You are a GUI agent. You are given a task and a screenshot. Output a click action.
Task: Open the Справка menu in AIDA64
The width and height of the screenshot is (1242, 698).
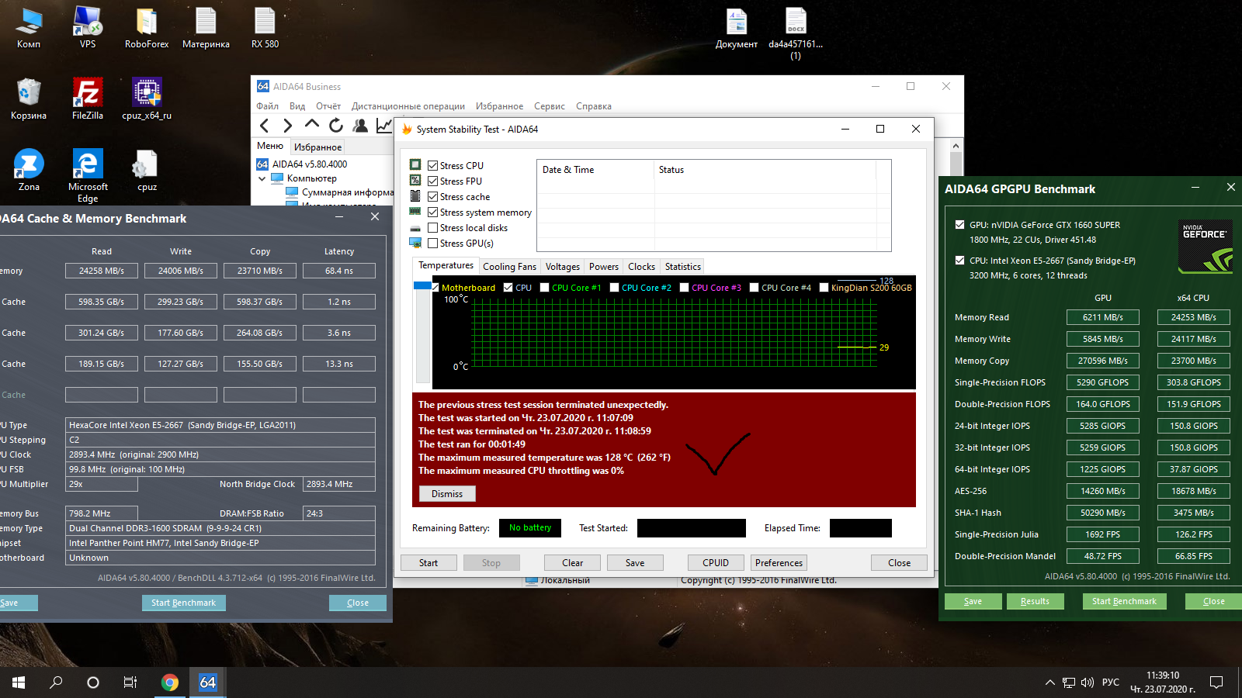click(x=594, y=106)
